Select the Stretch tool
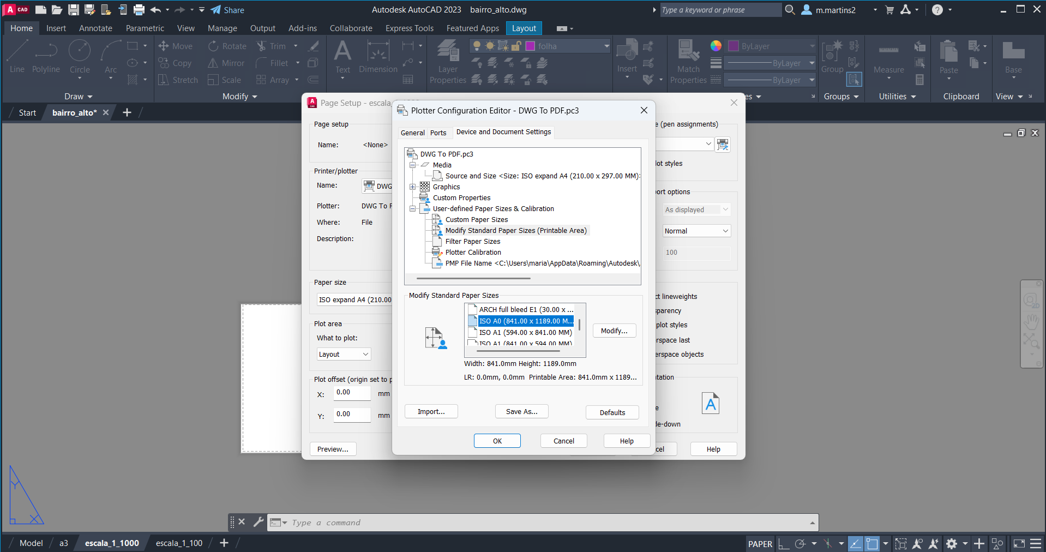This screenshot has height=552, width=1046. 178,80
